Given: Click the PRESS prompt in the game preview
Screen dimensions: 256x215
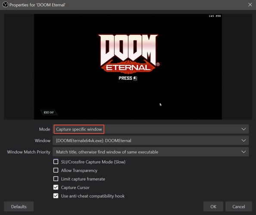Looking at the screenshot, I should [x=128, y=78].
